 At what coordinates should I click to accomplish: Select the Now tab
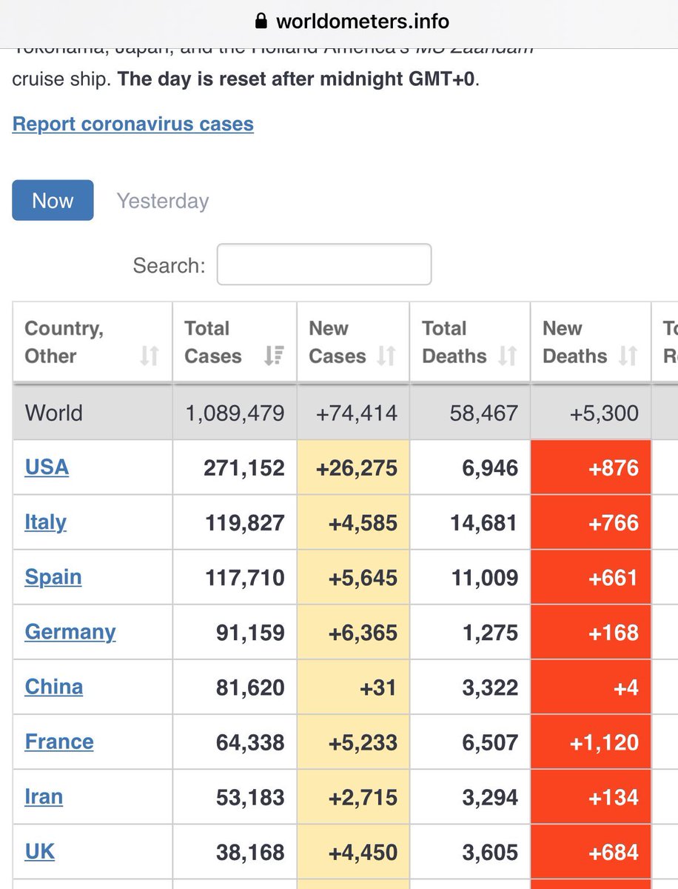[53, 200]
